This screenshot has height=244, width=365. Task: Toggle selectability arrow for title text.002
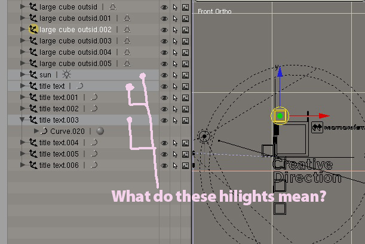coord(175,110)
